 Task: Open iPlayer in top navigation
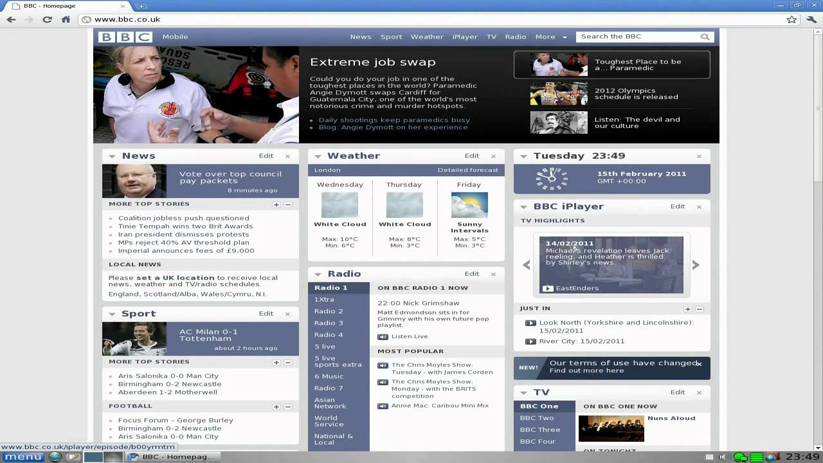coord(465,37)
